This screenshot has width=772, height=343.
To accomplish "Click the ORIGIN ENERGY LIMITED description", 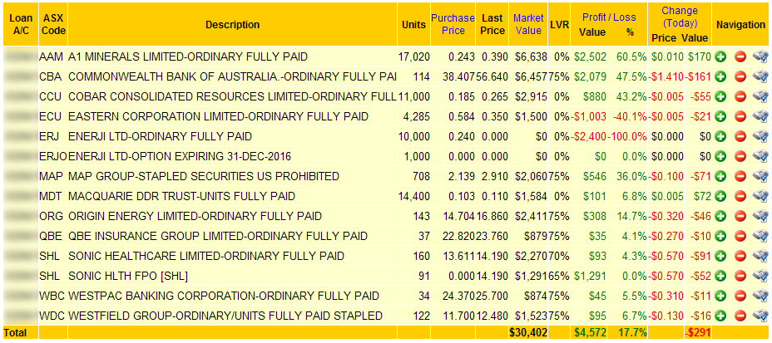I will (195, 216).
